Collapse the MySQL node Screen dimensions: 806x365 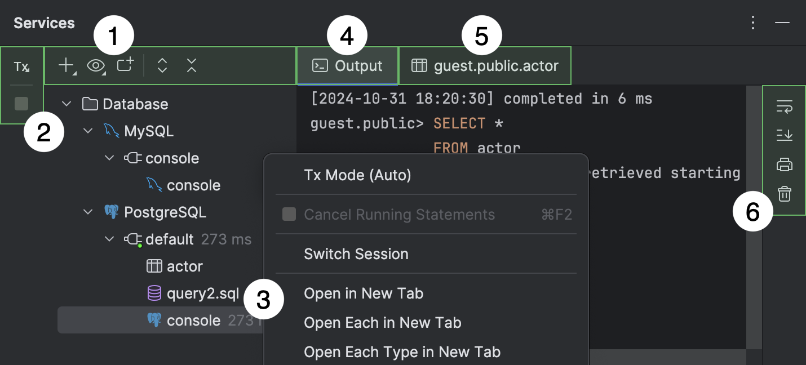click(x=88, y=131)
